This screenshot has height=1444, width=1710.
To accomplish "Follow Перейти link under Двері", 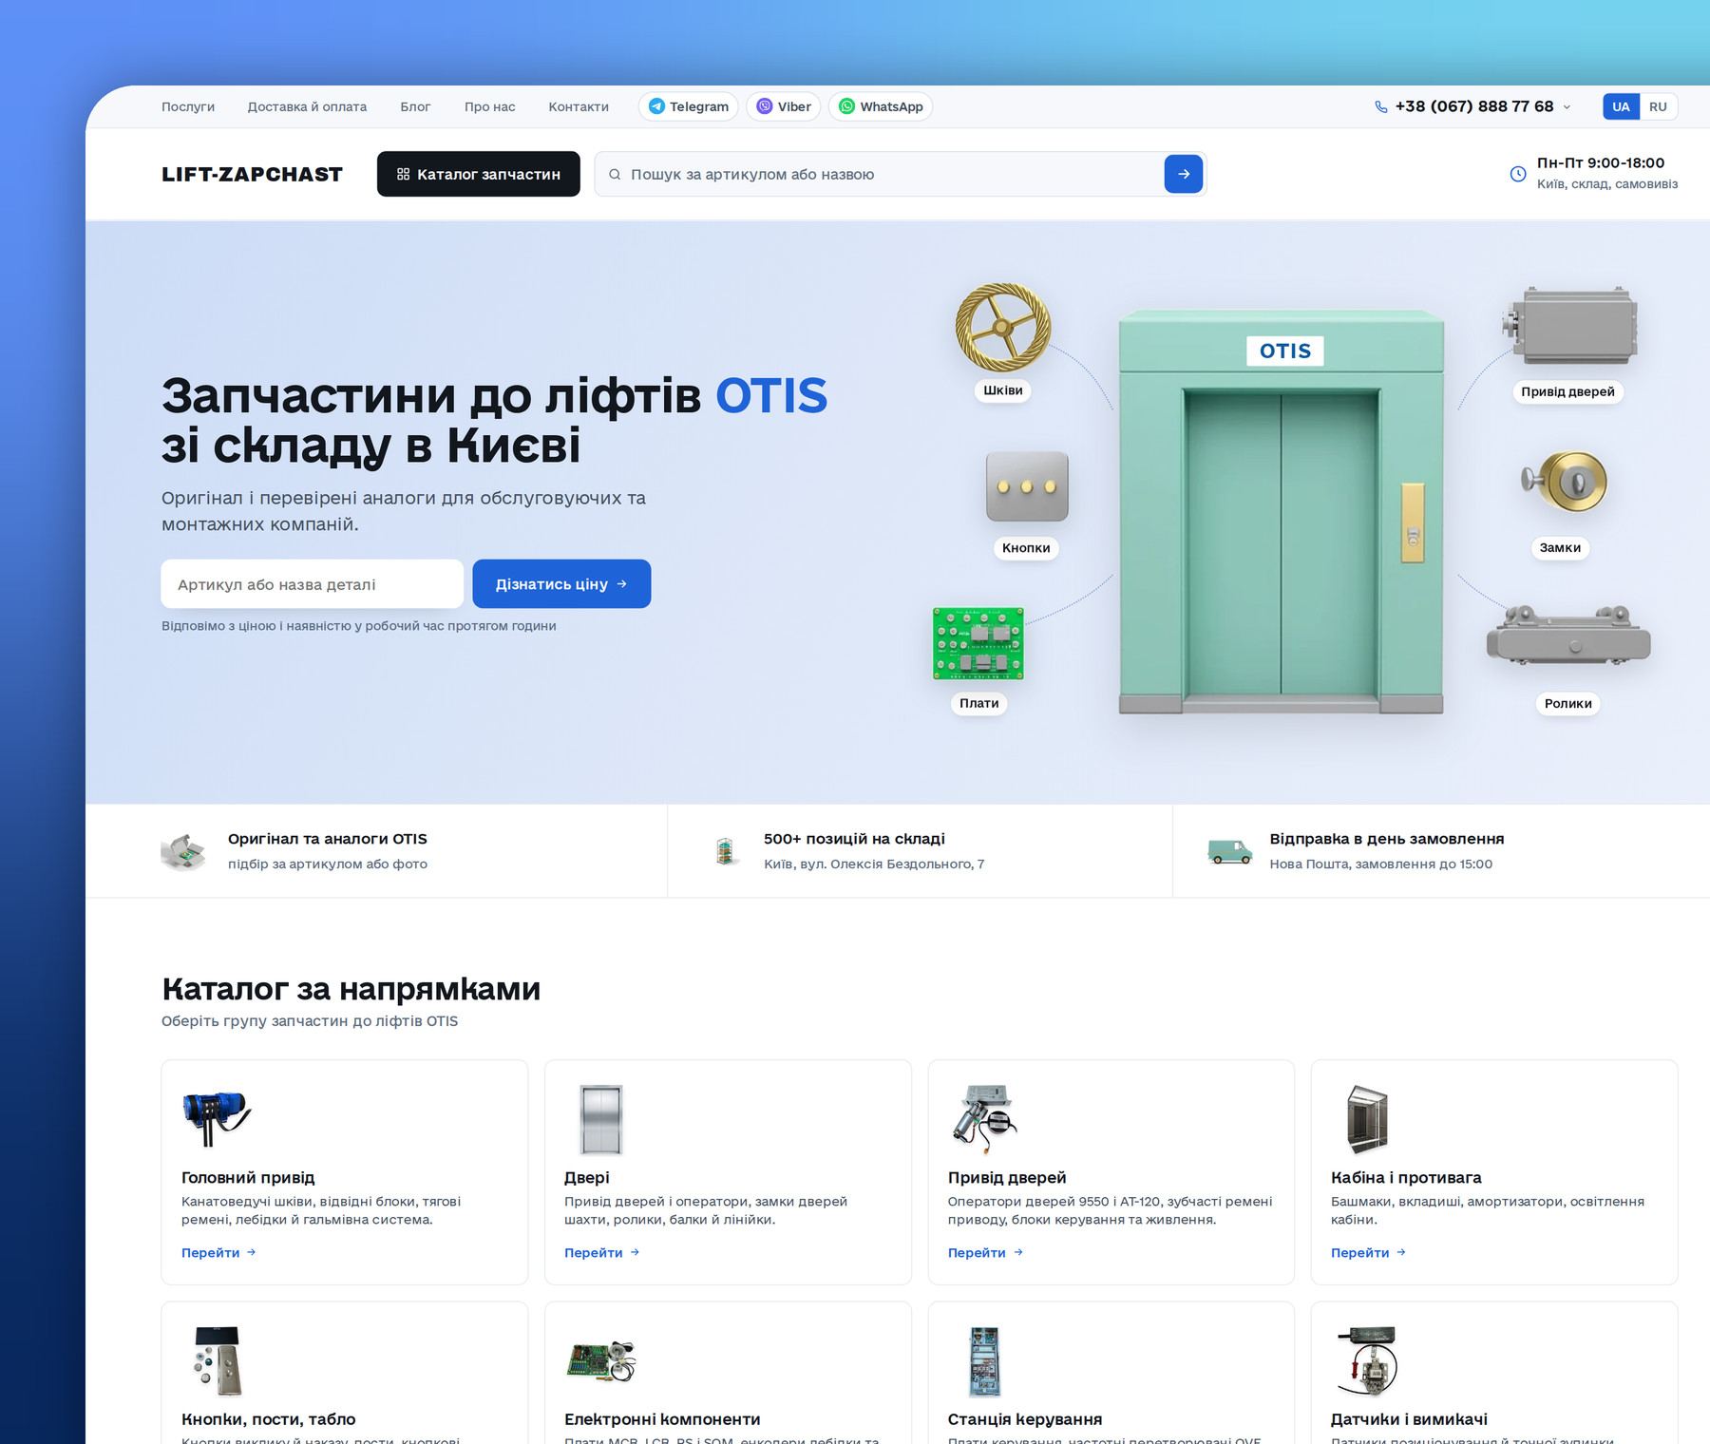I will (x=601, y=1253).
